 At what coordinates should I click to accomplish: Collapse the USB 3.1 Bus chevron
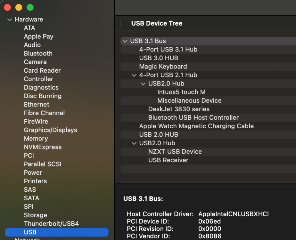coord(125,41)
